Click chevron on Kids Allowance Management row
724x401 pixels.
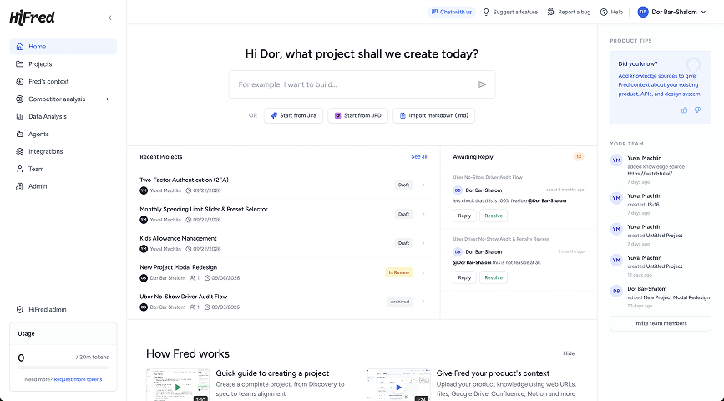point(423,243)
